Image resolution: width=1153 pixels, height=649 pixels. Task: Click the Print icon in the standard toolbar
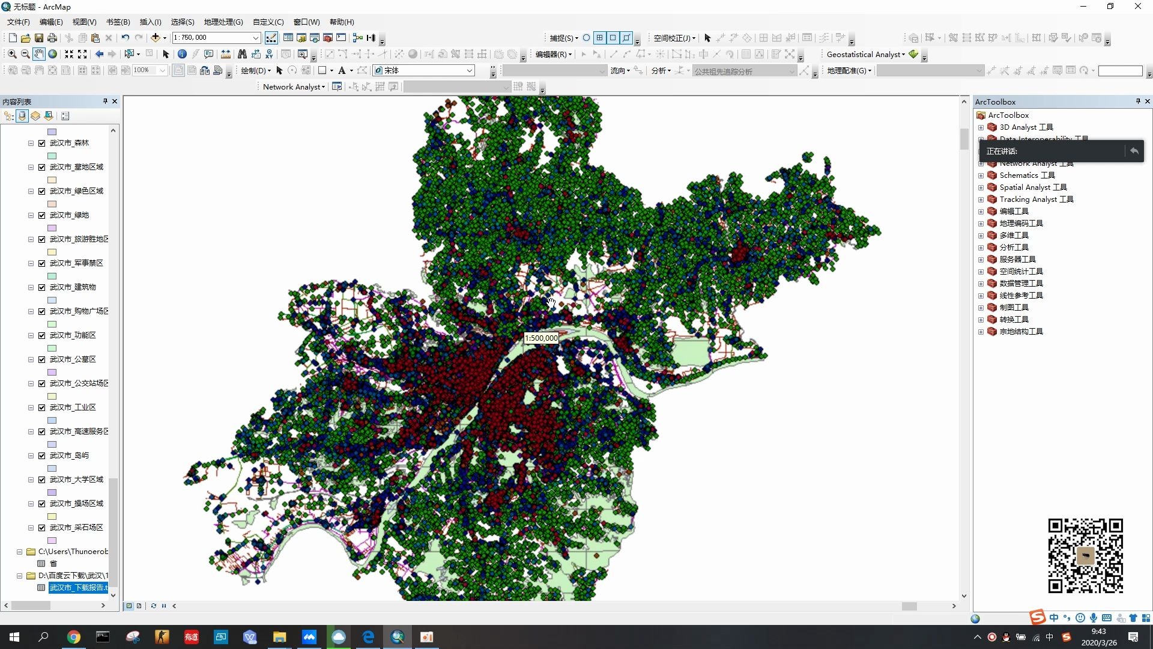pyautogui.click(x=52, y=38)
